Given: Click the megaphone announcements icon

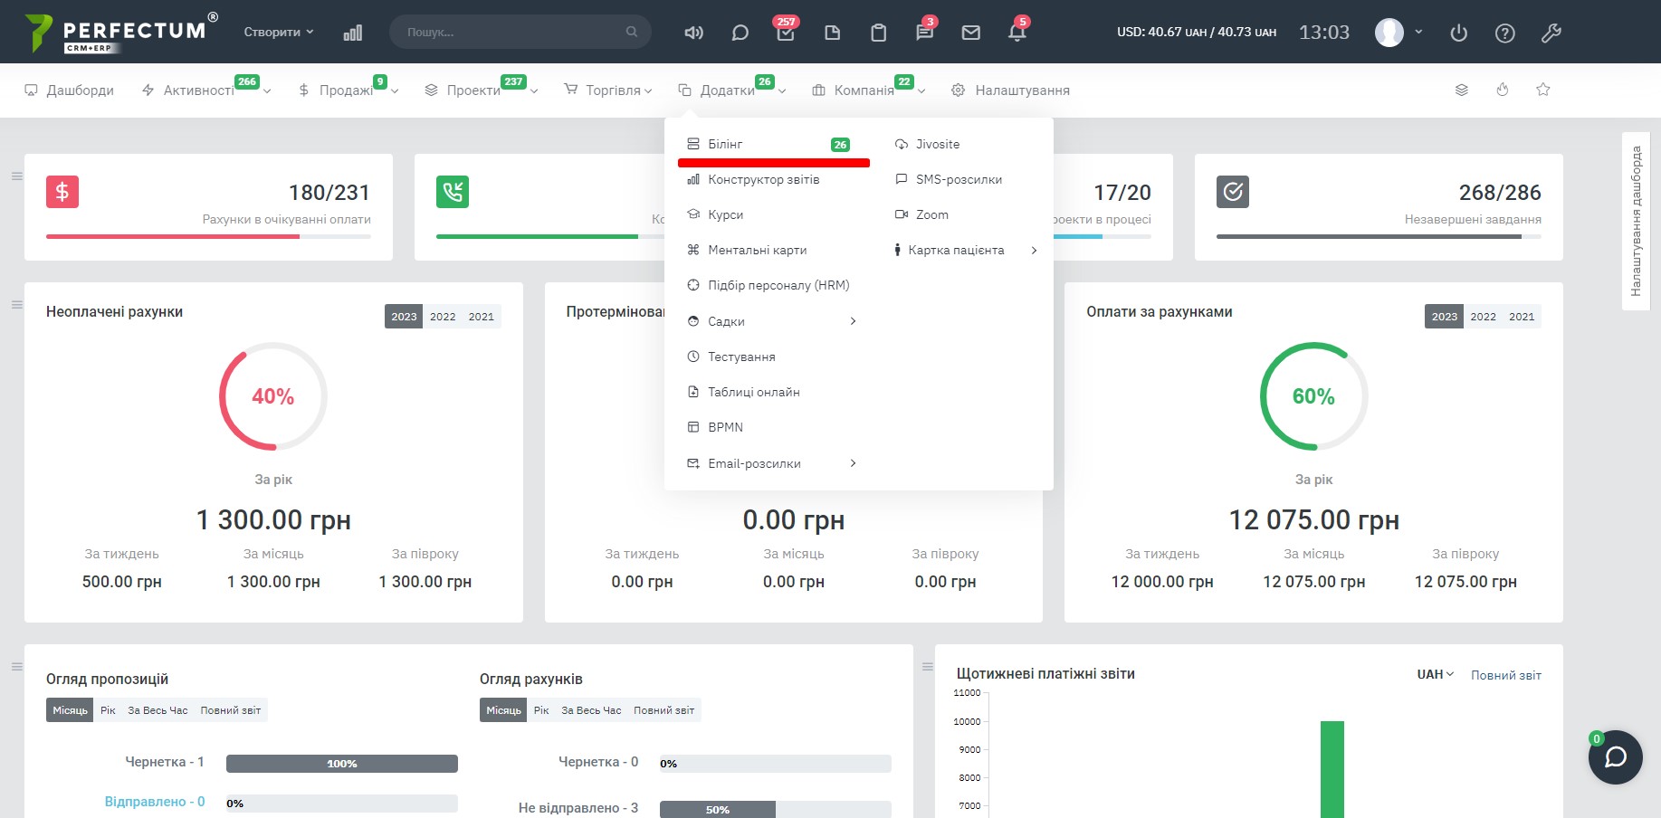Looking at the screenshot, I should (x=693, y=33).
